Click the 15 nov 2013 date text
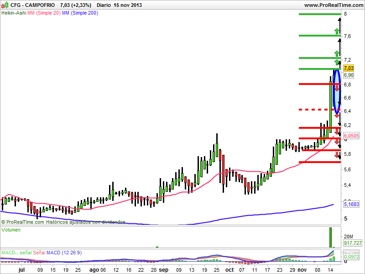The height and width of the screenshot is (274, 365). pyautogui.click(x=128, y=5)
